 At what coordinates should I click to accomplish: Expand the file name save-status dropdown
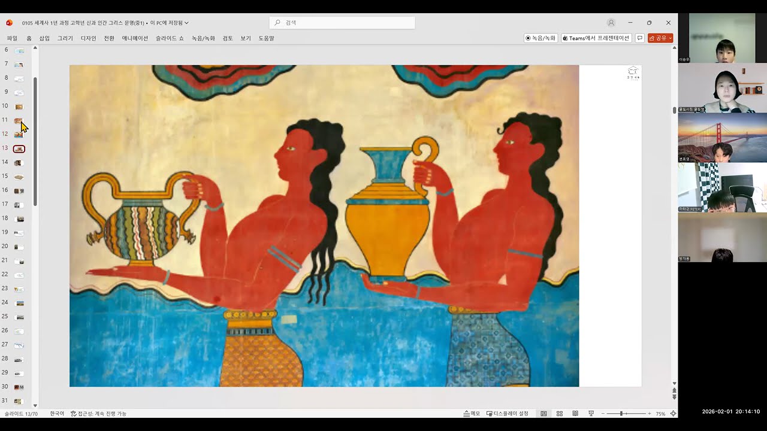[186, 23]
